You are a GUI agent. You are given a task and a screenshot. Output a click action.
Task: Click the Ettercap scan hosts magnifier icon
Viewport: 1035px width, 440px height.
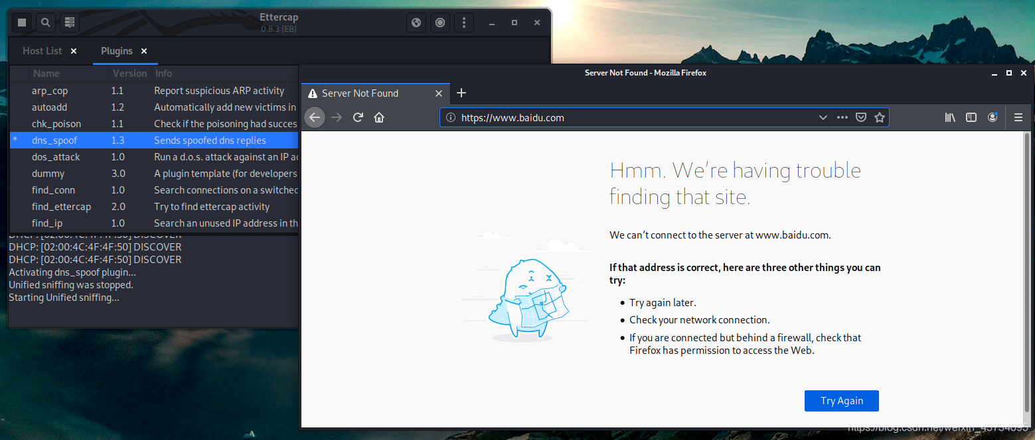pos(45,23)
